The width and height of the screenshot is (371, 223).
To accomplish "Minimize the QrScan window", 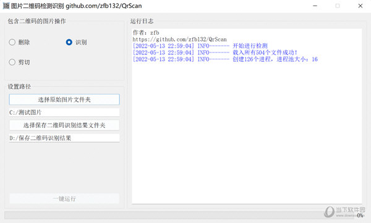I will click(315, 6).
